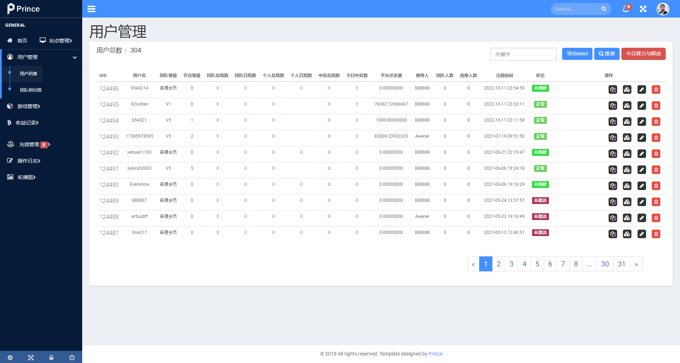
Task: Click the 未激活 status badge for 124489
Action: coord(540,200)
